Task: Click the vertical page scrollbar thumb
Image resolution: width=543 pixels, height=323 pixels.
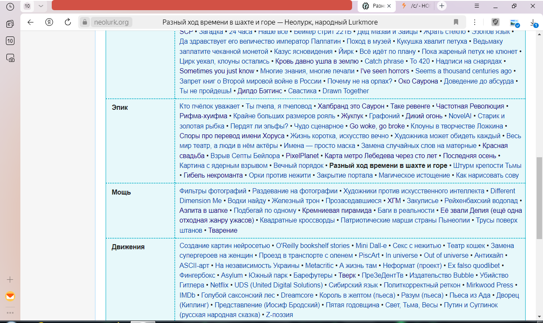Action: click(x=539, y=198)
